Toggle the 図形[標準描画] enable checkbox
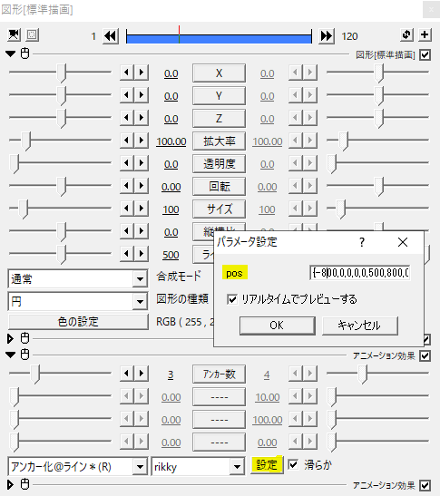Viewport: 440px width, 496px height. tap(425, 54)
